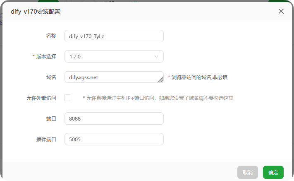The height and width of the screenshot is (181, 294).
Task: Click the 端口 field containing 8088
Action: (114, 118)
